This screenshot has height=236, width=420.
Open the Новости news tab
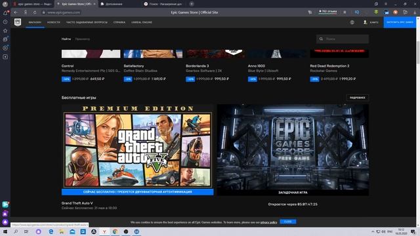pos(54,22)
